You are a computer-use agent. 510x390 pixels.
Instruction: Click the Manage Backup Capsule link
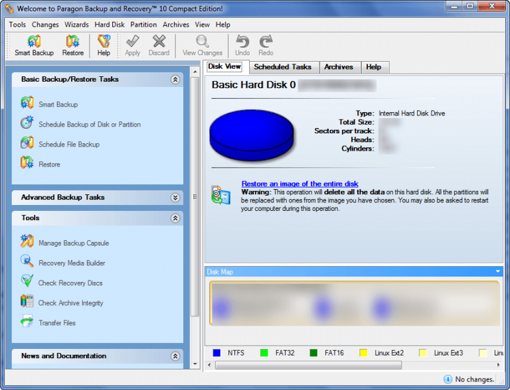pyautogui.click(x=74, y=243)
